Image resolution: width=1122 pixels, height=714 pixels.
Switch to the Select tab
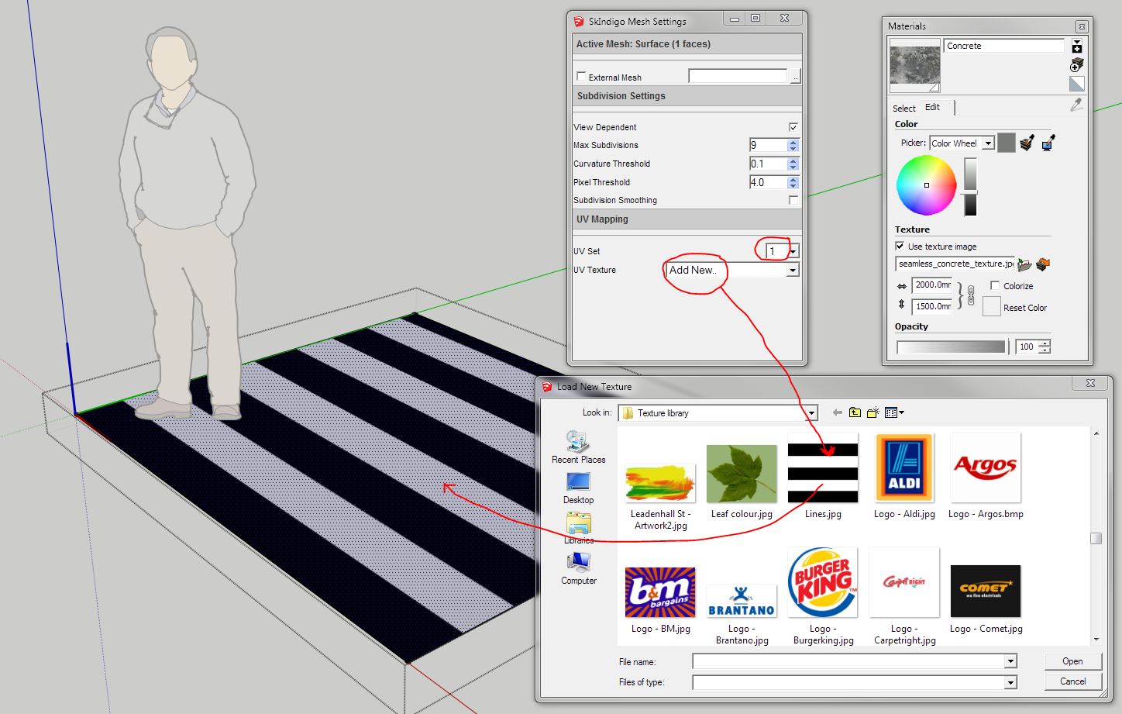tap(903, 108)
